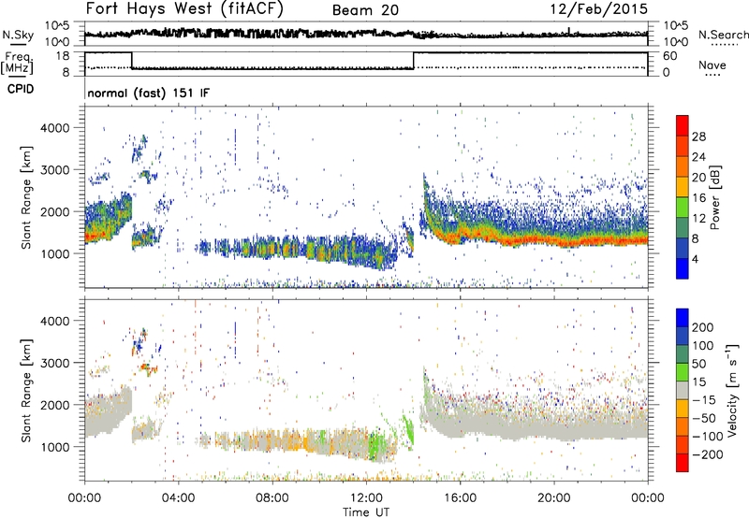Click the '28' Power colorbar tick
Screen dimensions: 749x518
click(x=698, y=137)
